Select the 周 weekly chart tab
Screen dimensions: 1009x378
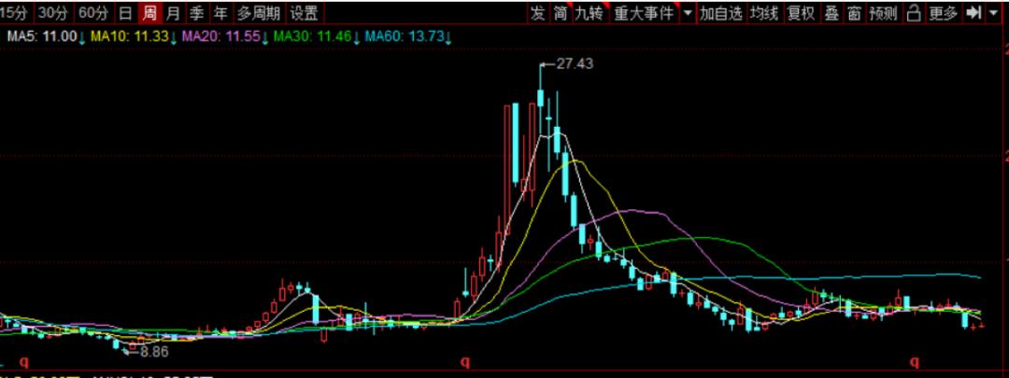[149, 13]
